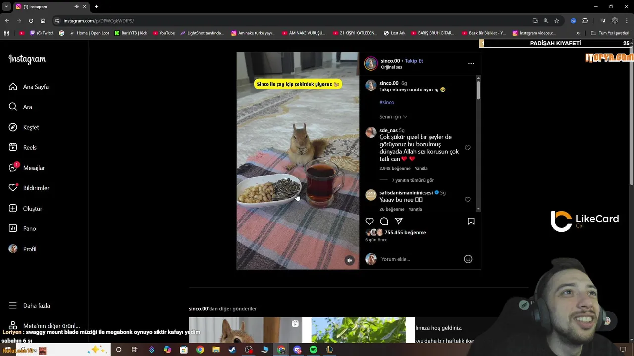Go back with browser back arrow

coord(7,21)
